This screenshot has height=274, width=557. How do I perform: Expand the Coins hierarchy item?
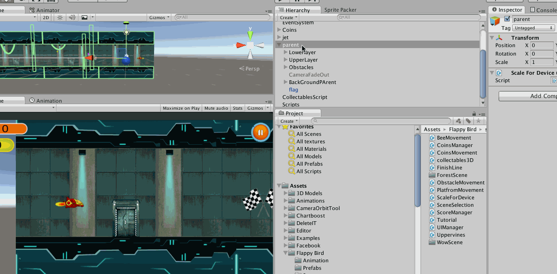[279, 30]
